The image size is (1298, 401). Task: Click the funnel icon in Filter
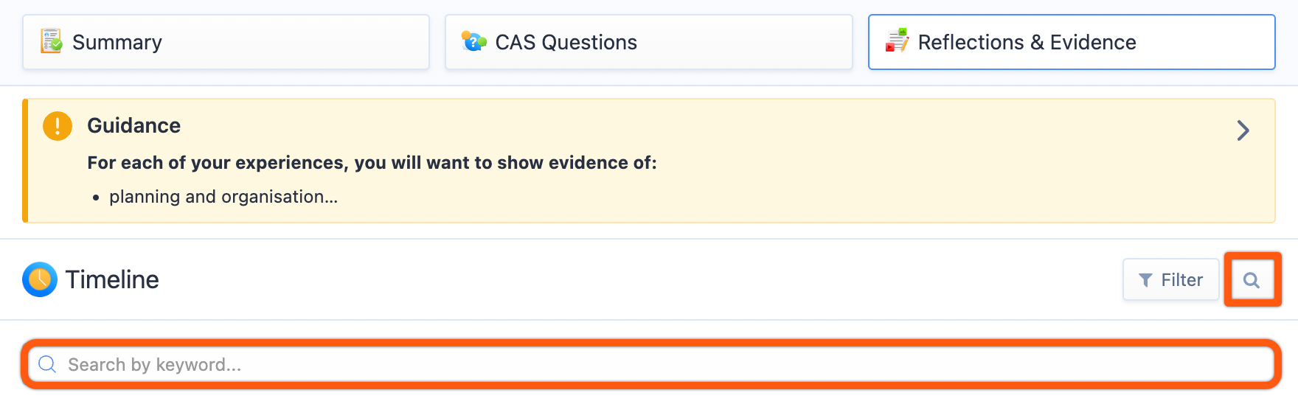tap(1145, 280)
